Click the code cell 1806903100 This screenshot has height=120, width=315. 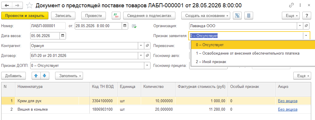point(104,109)
